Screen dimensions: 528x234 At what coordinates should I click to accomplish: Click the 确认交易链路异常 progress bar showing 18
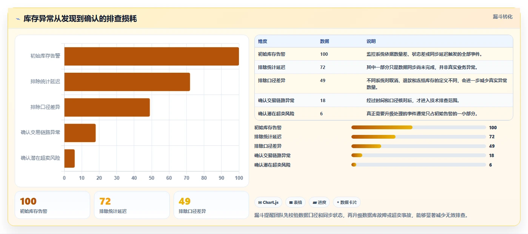(419, 155)
